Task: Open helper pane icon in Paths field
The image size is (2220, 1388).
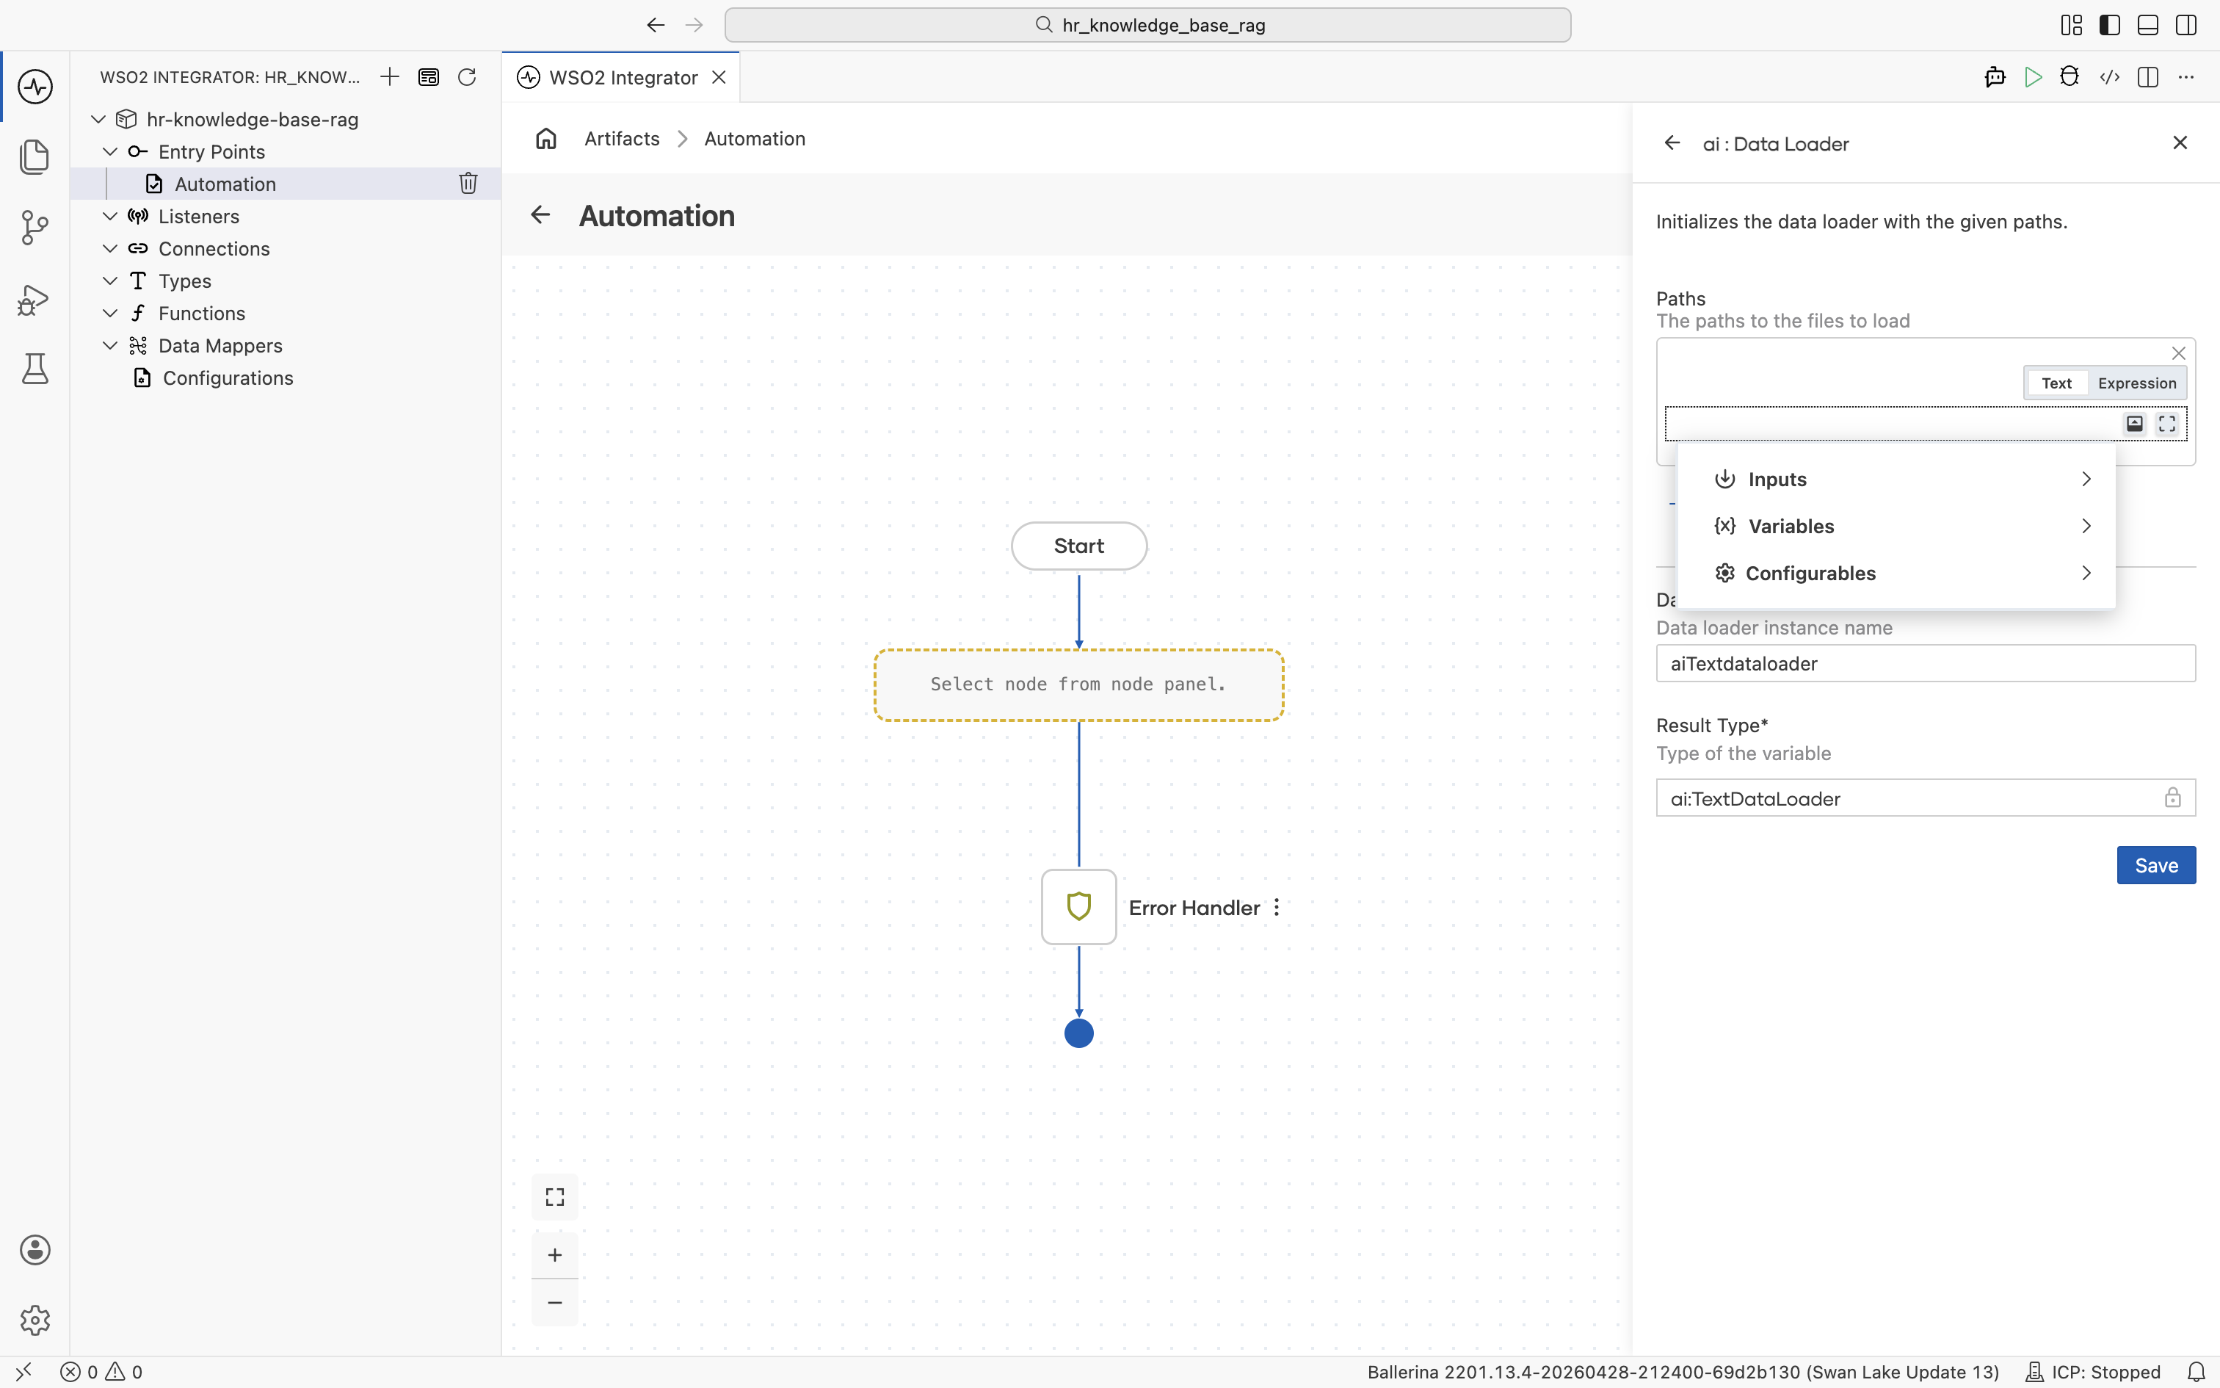Action: point(2135,423)
